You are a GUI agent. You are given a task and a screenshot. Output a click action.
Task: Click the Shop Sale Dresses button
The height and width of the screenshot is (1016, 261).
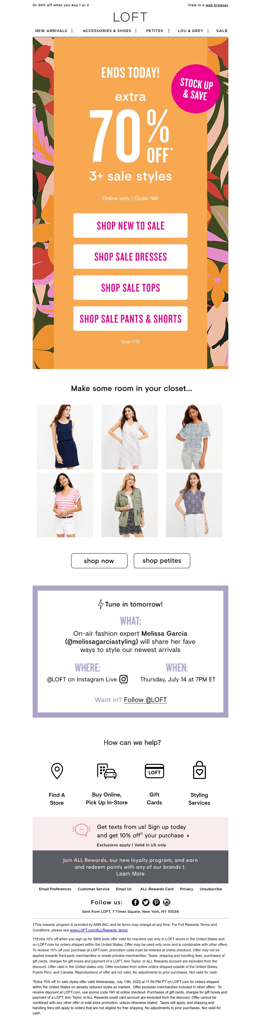click(130, 257)
